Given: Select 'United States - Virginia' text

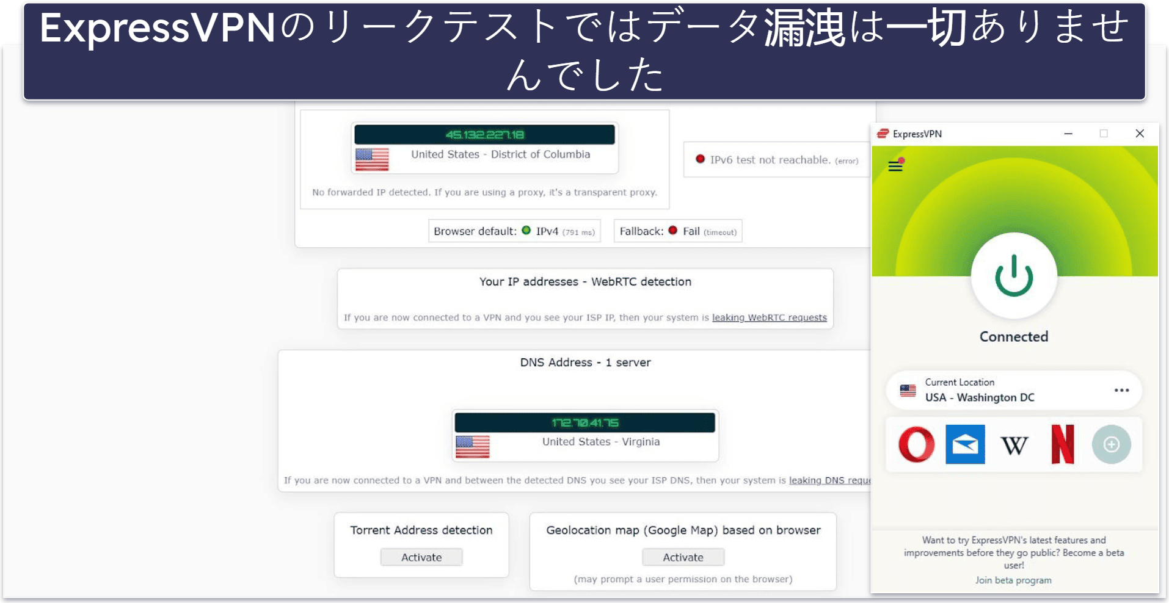Looking at the screenshot, I should click(601, 442).
